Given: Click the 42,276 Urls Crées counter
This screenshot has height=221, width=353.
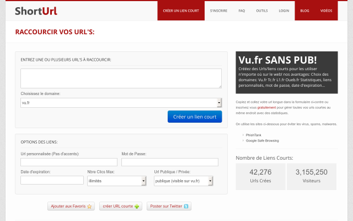Looking at the screenshot, I should tap(260, 176).
